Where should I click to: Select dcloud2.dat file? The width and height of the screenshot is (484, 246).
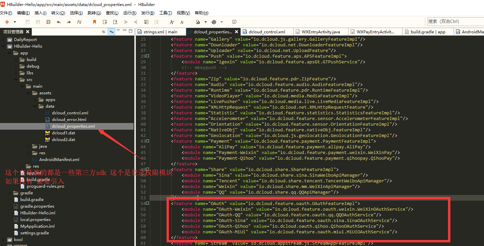click(x=63, y=140)
